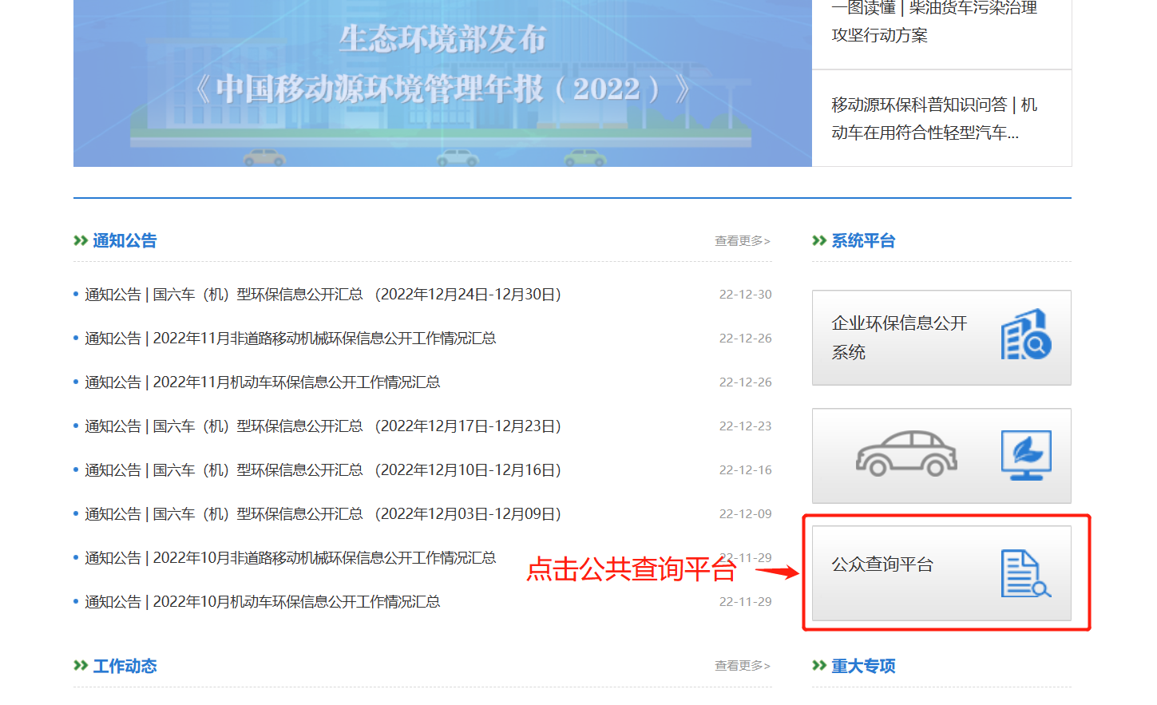Click the 企业环保信息公开系统 button text
The image size is (1157, 705).
(899, 337)
